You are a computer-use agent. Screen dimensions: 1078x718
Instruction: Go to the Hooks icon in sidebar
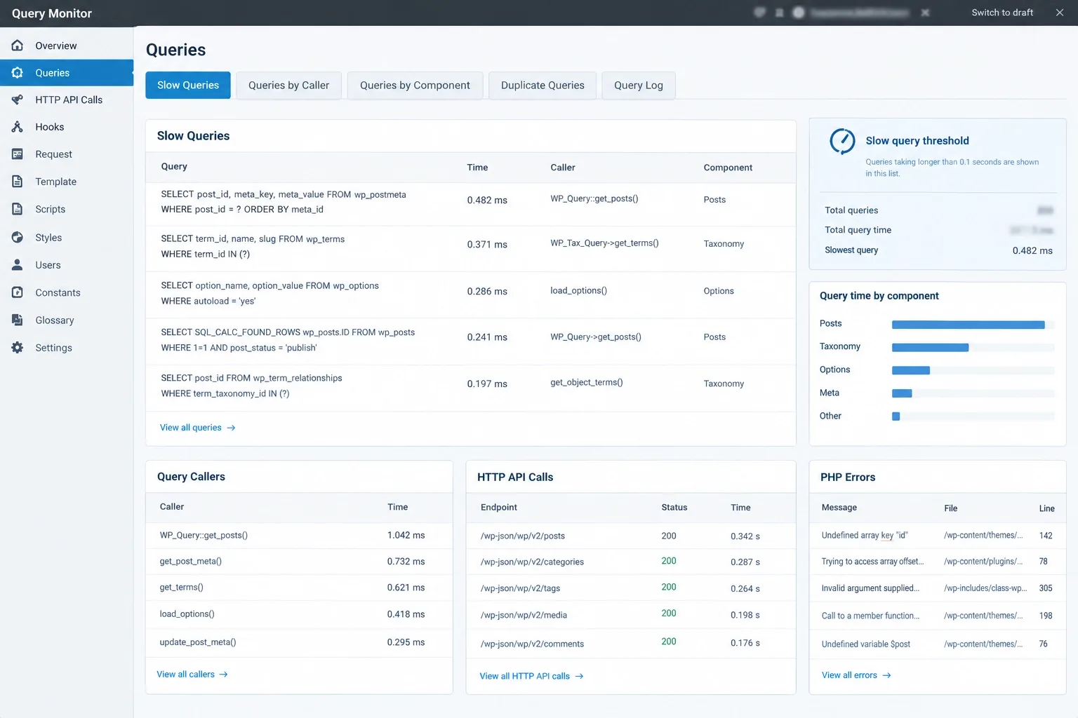pos(18,127)
